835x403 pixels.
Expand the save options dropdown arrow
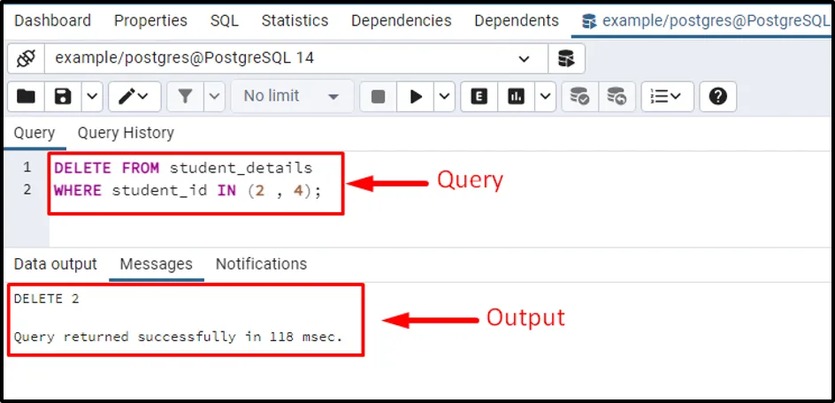92,96
